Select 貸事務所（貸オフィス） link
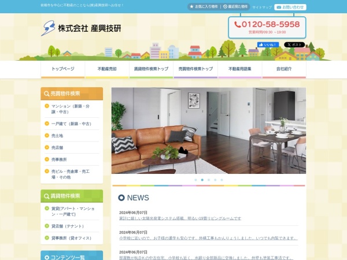347x260 pixels. point(71,238)
